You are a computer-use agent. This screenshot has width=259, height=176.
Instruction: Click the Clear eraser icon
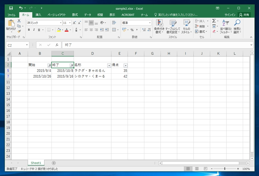(214, 32)
